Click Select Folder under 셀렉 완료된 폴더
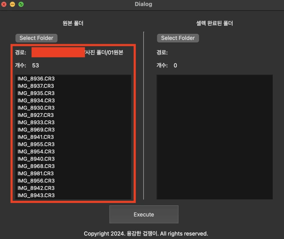284x239 pixels. tap(178, 38)
